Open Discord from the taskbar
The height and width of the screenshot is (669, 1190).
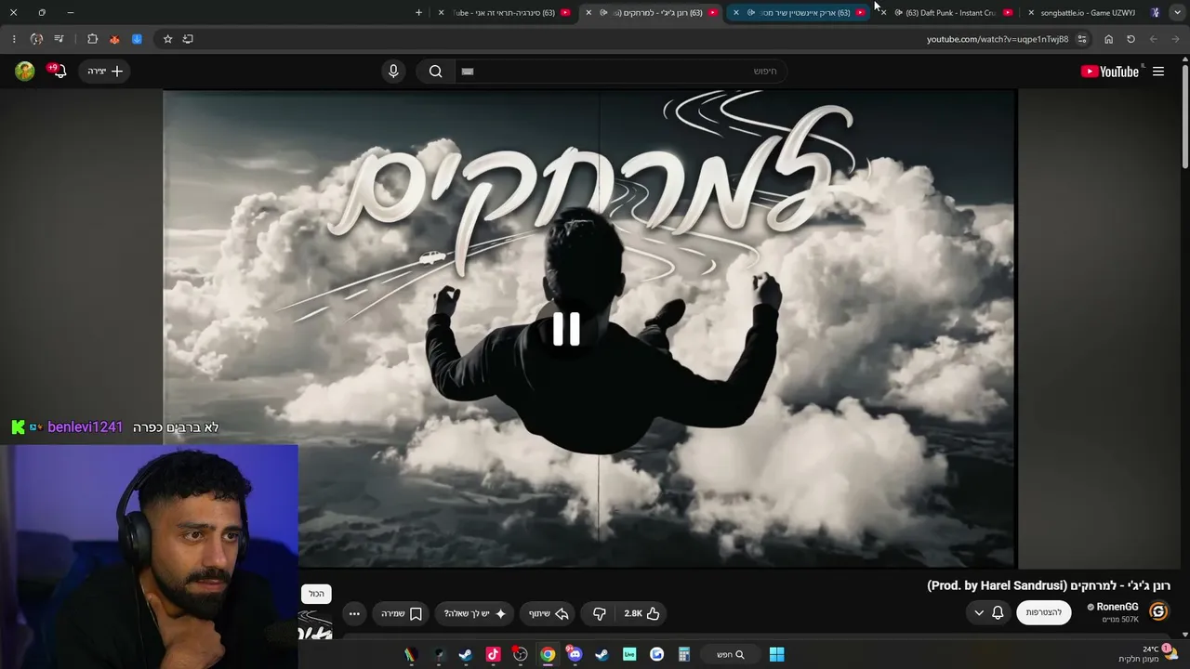pyautogui.click(x=575, y=654)
